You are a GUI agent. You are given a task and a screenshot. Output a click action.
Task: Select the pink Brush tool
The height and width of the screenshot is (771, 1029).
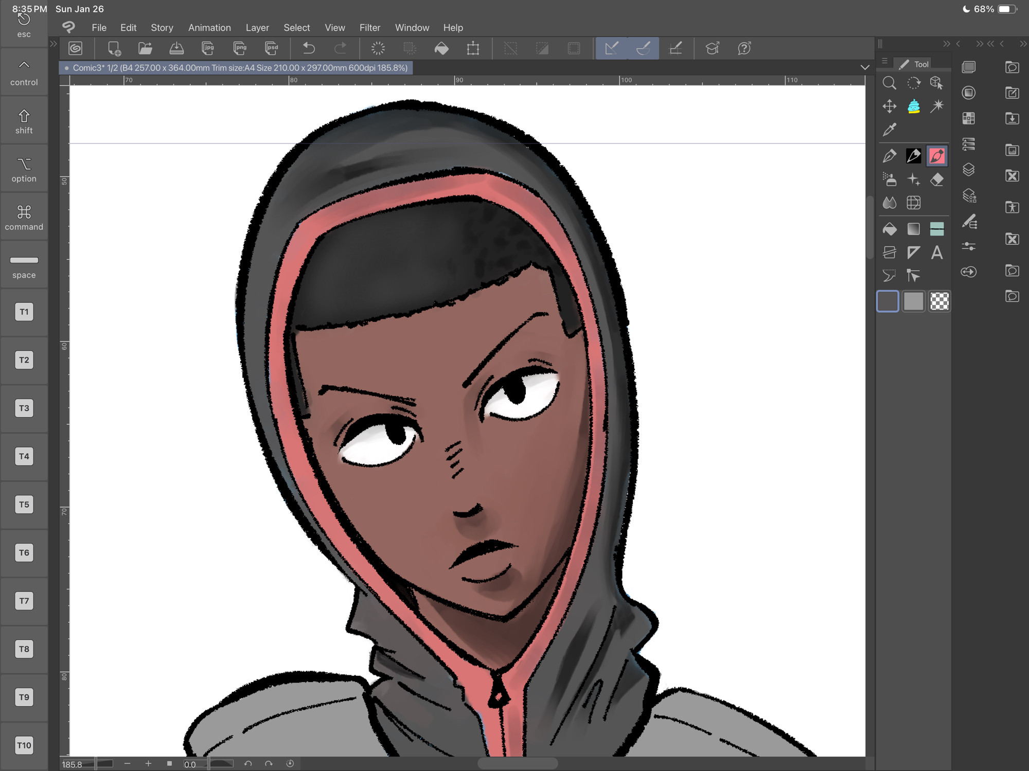tap(937, 156)
